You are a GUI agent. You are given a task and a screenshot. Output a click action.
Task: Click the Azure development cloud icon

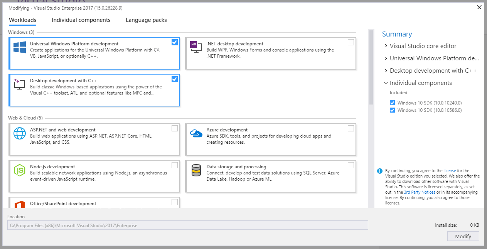196,133
